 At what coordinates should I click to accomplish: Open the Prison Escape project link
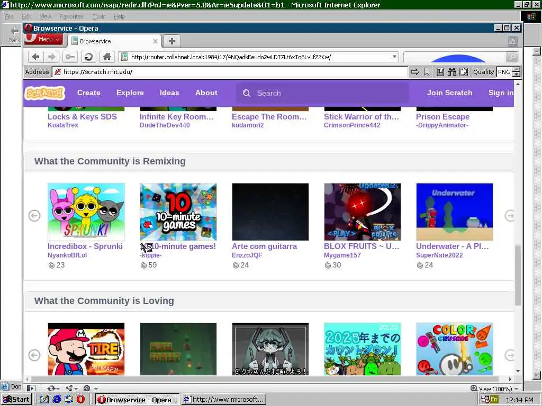pyautogui.click(x=443, y=117)
